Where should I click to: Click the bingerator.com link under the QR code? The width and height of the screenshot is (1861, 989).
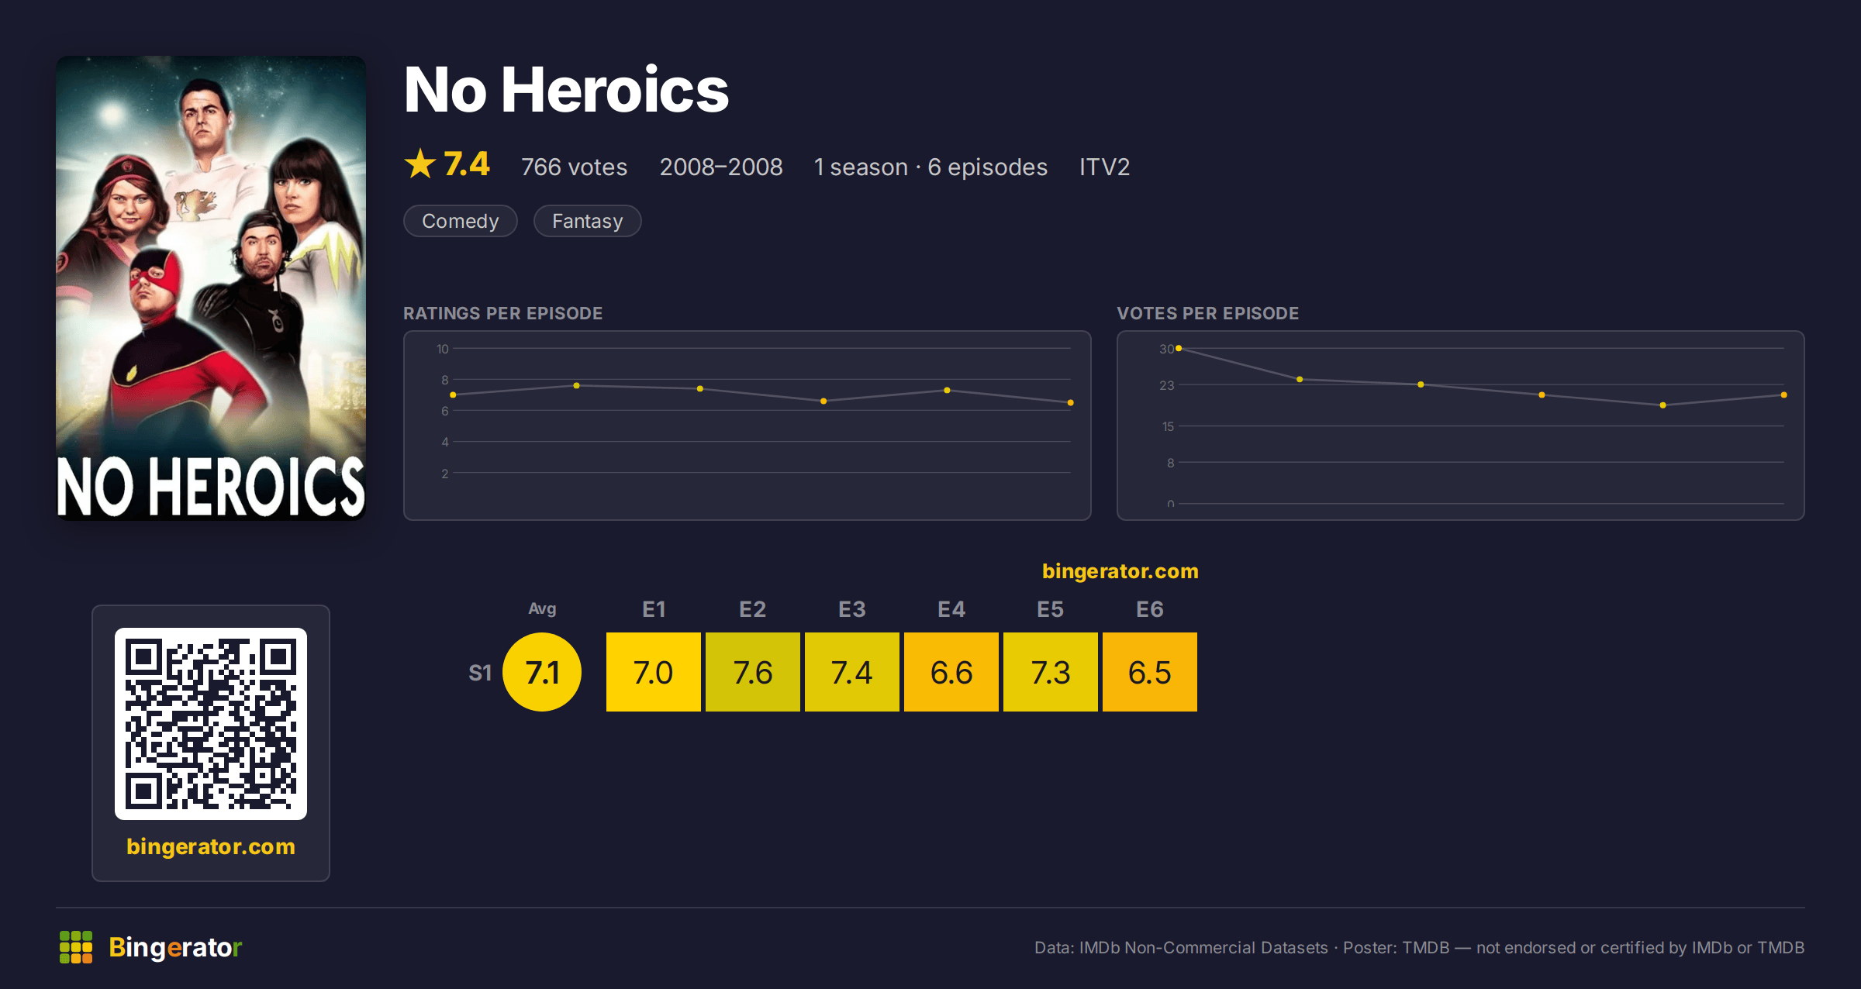point(211,846)
